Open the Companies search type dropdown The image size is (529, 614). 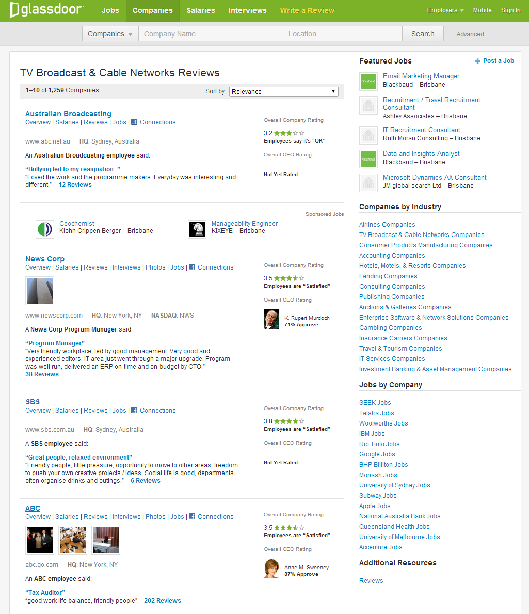click(x=110, y=34)
